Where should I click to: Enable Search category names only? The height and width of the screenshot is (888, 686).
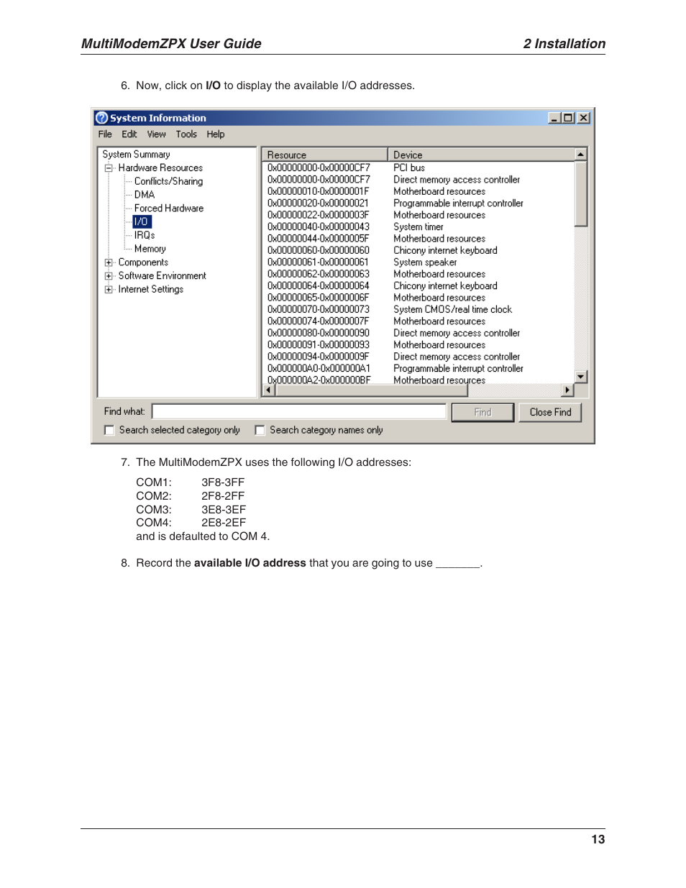pyautogui.click(x=260, y=430)
